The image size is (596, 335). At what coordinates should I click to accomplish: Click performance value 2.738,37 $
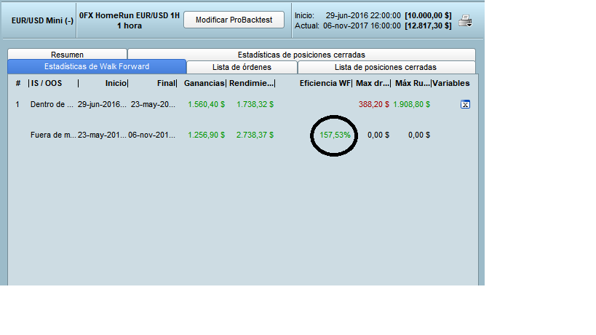255,135
